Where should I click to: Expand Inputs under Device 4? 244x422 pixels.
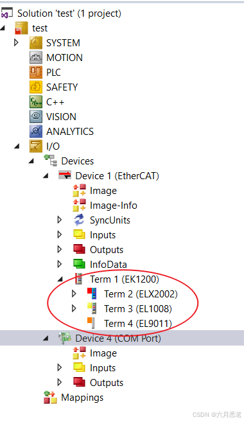point(60,367)
